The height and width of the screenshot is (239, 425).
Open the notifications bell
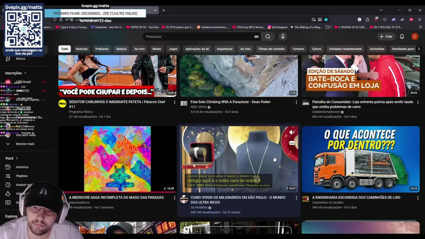402,37
